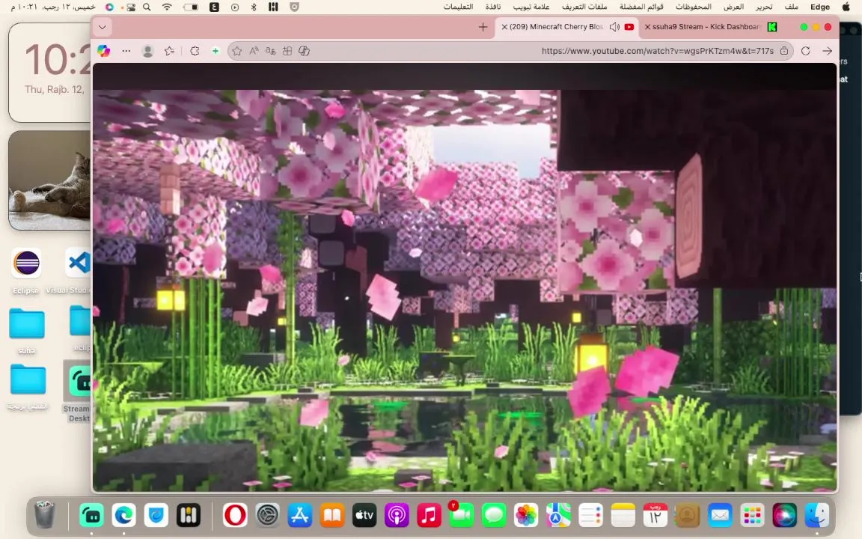Click the shield icon in menu bar
The width and height of the screenshot is (862, 539).
(295, 7)
